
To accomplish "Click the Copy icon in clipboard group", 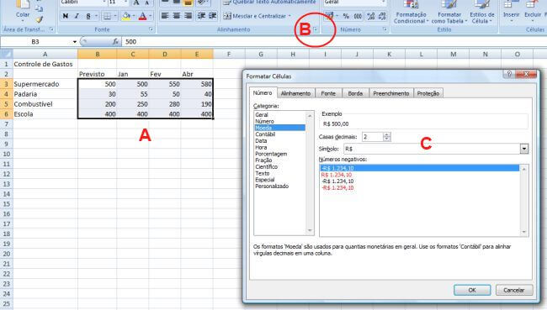I will 40,8.
